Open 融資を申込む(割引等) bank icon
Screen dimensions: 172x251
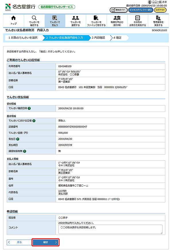[x=117, y=18]
